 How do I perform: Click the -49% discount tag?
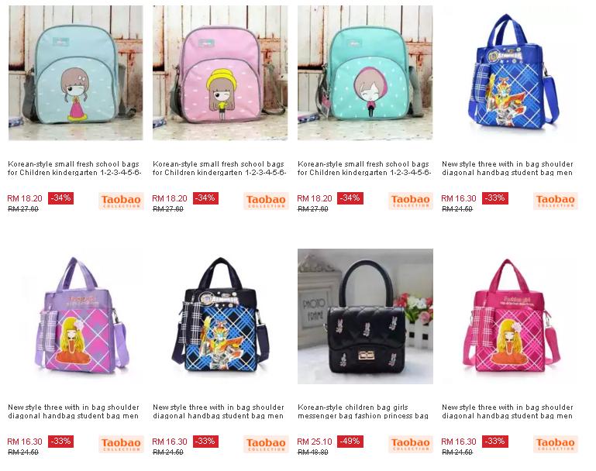coord(350,442)
